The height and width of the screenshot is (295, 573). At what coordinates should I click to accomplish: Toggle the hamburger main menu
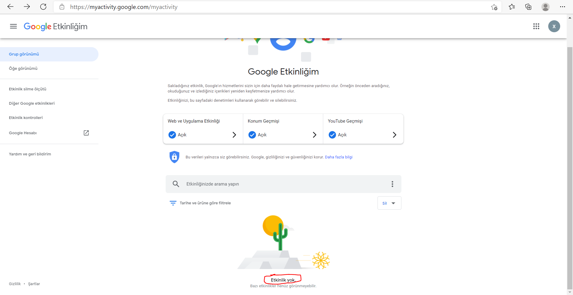[13, 26]
